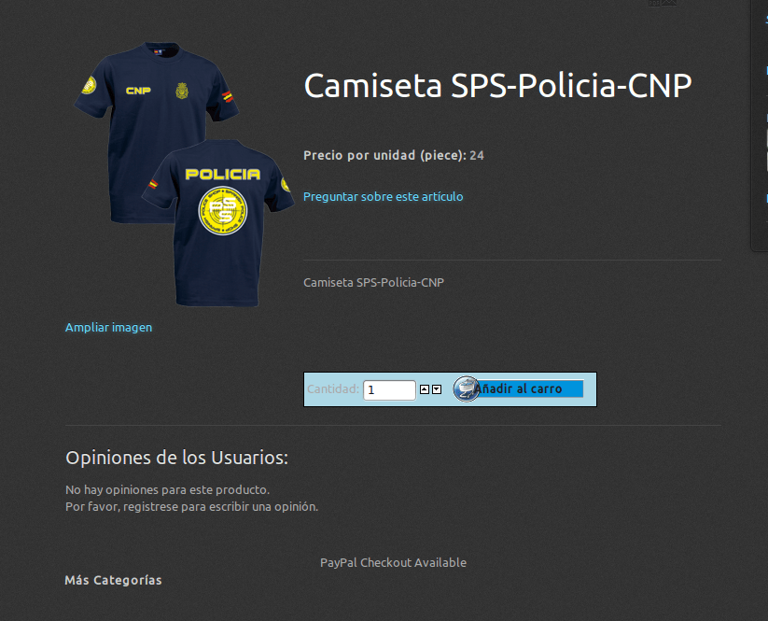768x621 pixels.
Task: Decrease quantity with the down arrow
Action: point(437,389)
